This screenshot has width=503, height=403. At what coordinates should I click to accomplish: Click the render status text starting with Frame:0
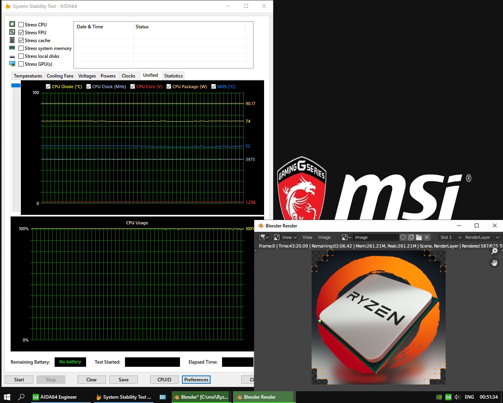(x=380, y=246)
